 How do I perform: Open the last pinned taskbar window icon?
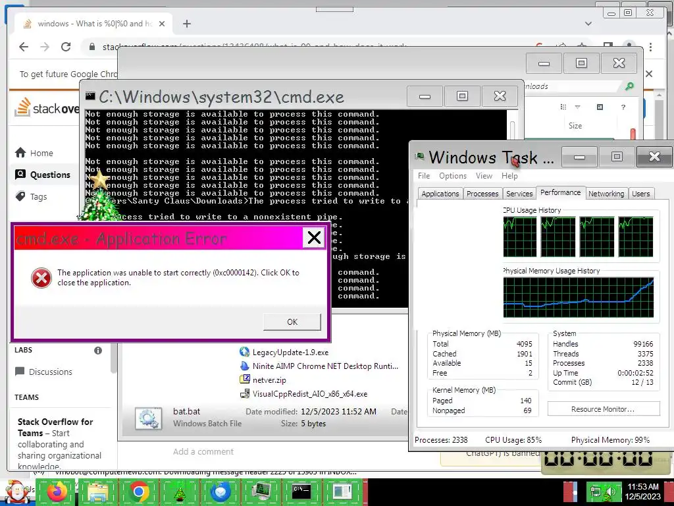pos(342,492)
